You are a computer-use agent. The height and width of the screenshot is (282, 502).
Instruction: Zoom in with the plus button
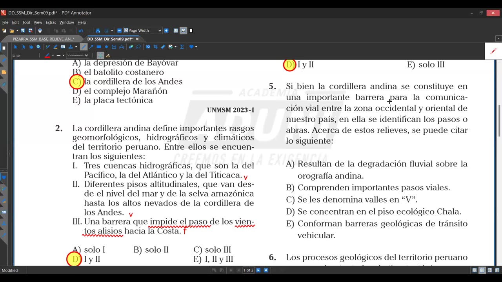166,31
